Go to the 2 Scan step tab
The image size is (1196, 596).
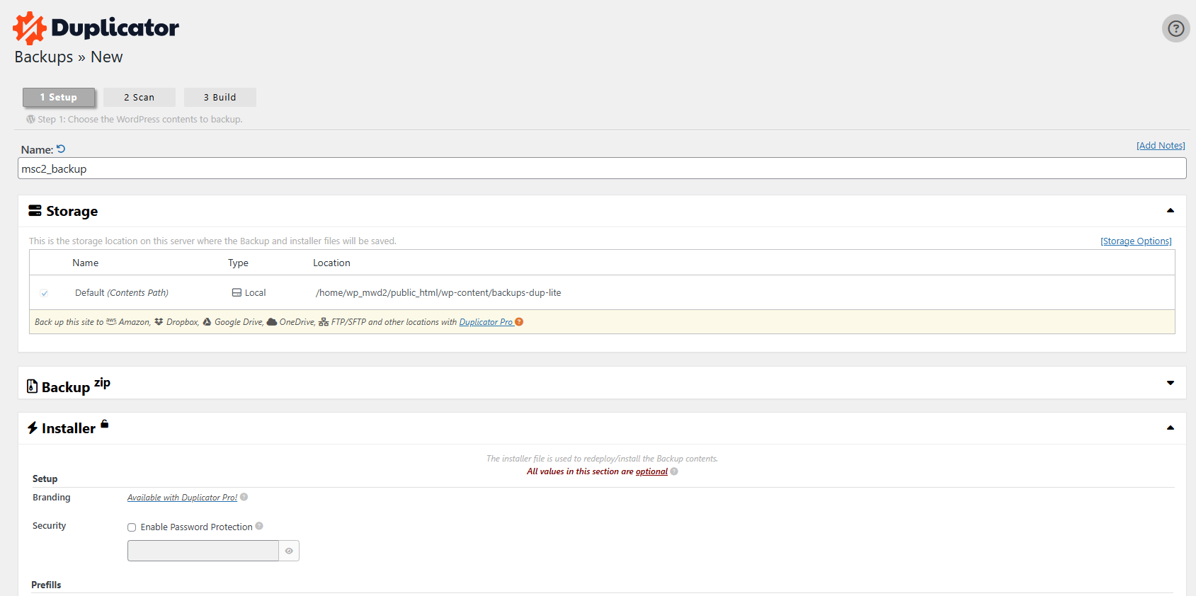coord(139,97)
